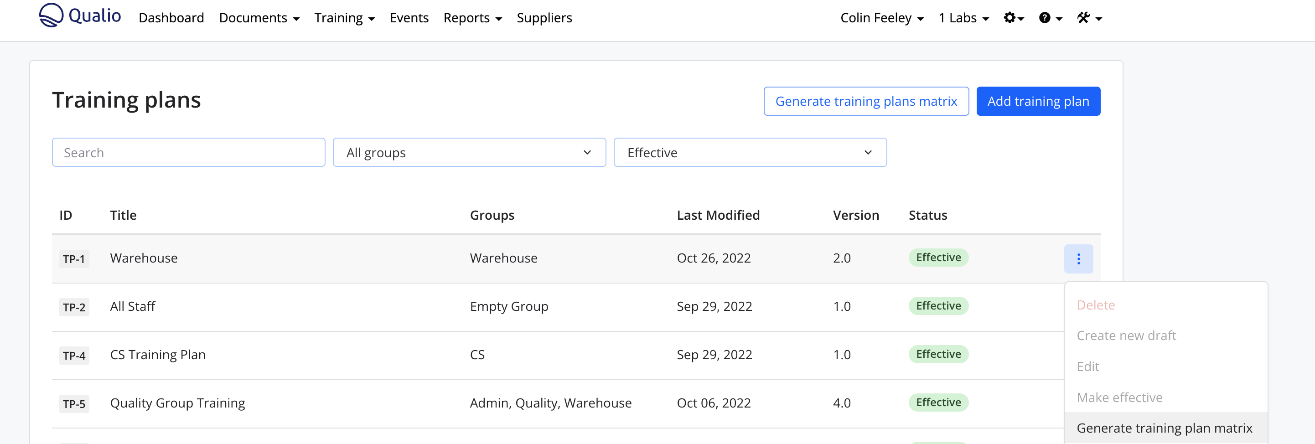1315x444 pixels.
Task: Expand the Effective status filter dropdown
Action: tap(750, 153)
